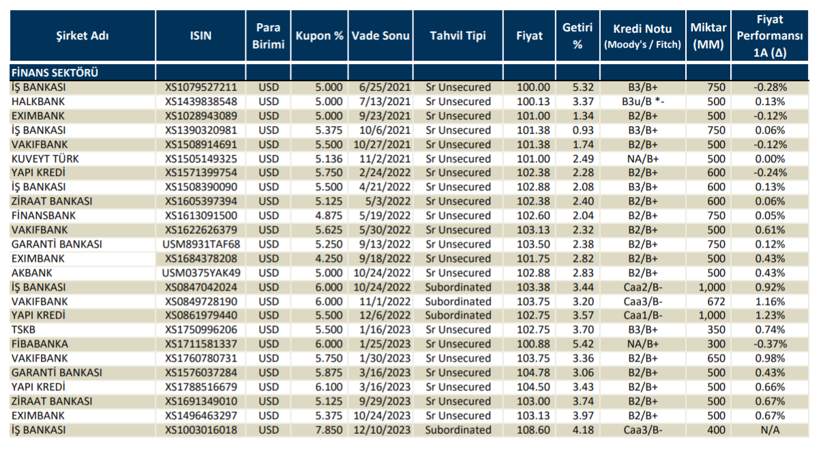This screenshot has height=457, width=823.
Task: Click yield value 5.32
Action: 584,87
